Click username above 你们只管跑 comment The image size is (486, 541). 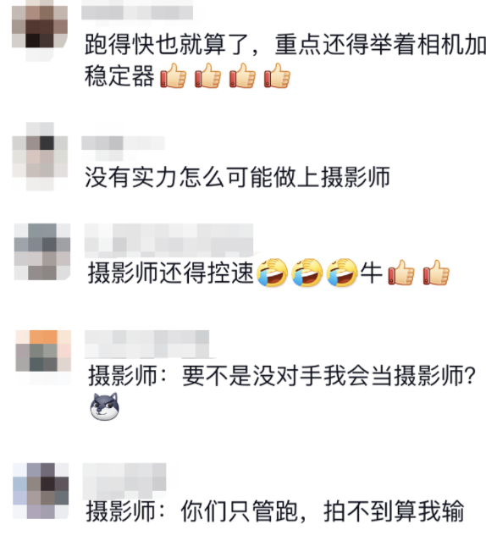pyautogui.click(x=124, y=477)
